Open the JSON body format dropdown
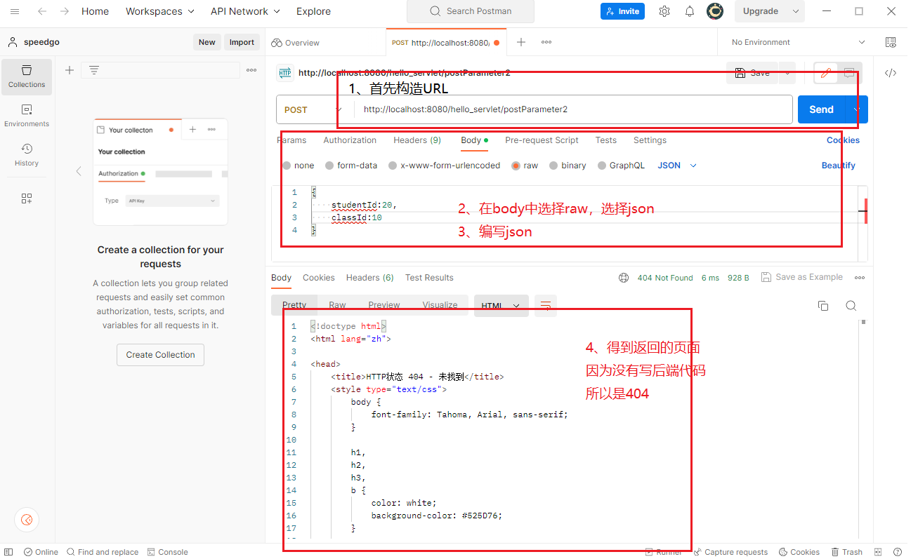 coord(677,166)
